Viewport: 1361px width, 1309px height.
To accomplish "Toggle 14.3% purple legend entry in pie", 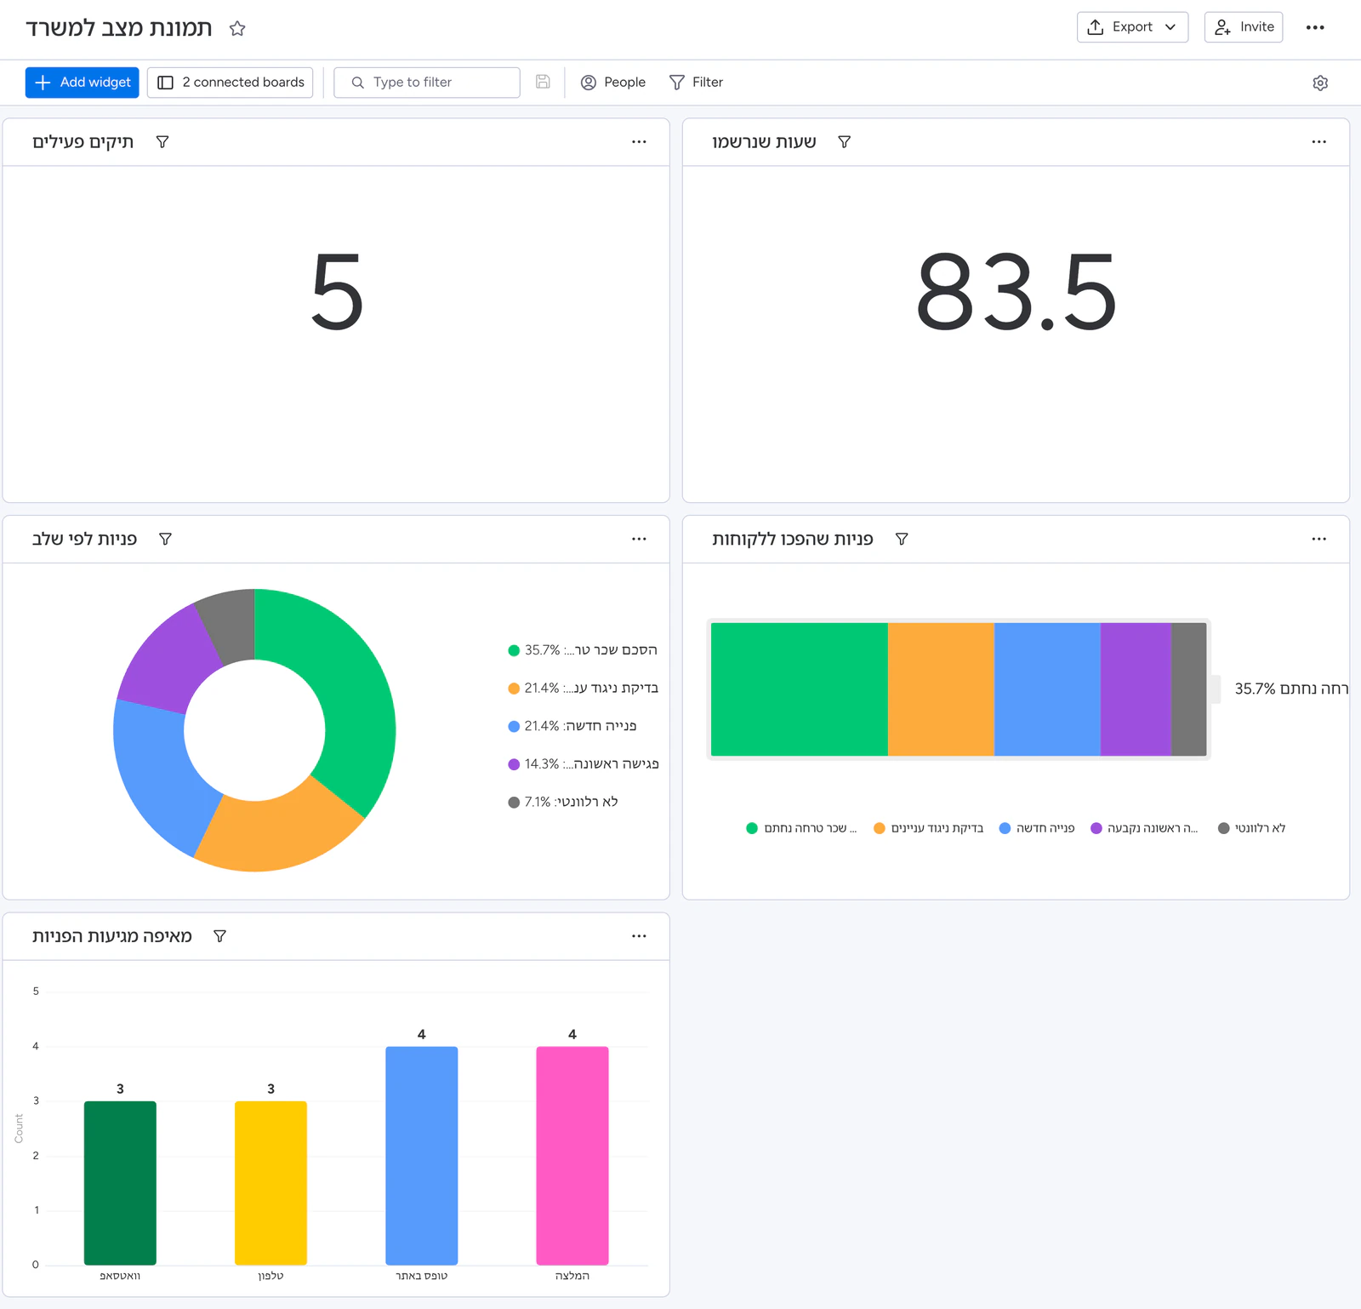I will [x=584, y=763].
